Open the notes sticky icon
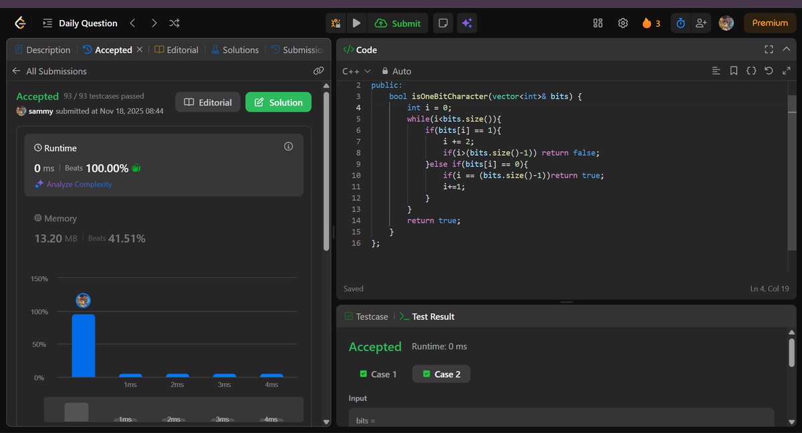The width and height of the screenshot is (802, 433). pyautogui.click(x=442, y=23)
